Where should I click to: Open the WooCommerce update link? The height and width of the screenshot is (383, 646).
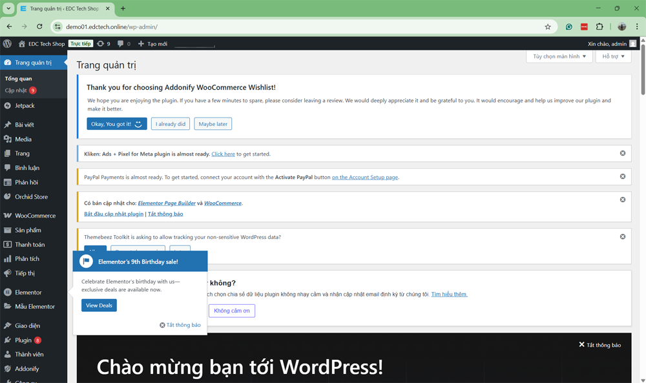tap(223, 203)
